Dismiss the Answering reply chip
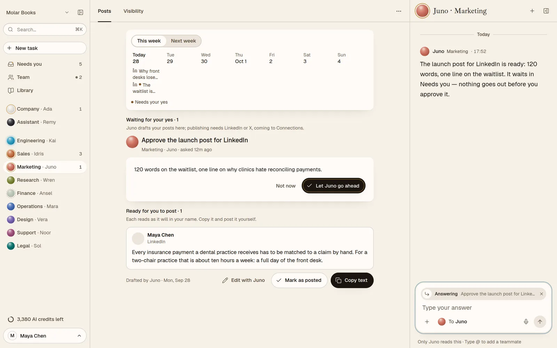 (541, 294)
